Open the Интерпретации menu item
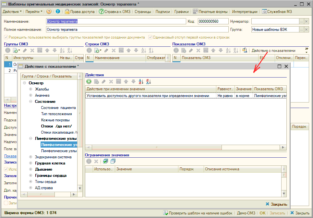 (245, 12)
